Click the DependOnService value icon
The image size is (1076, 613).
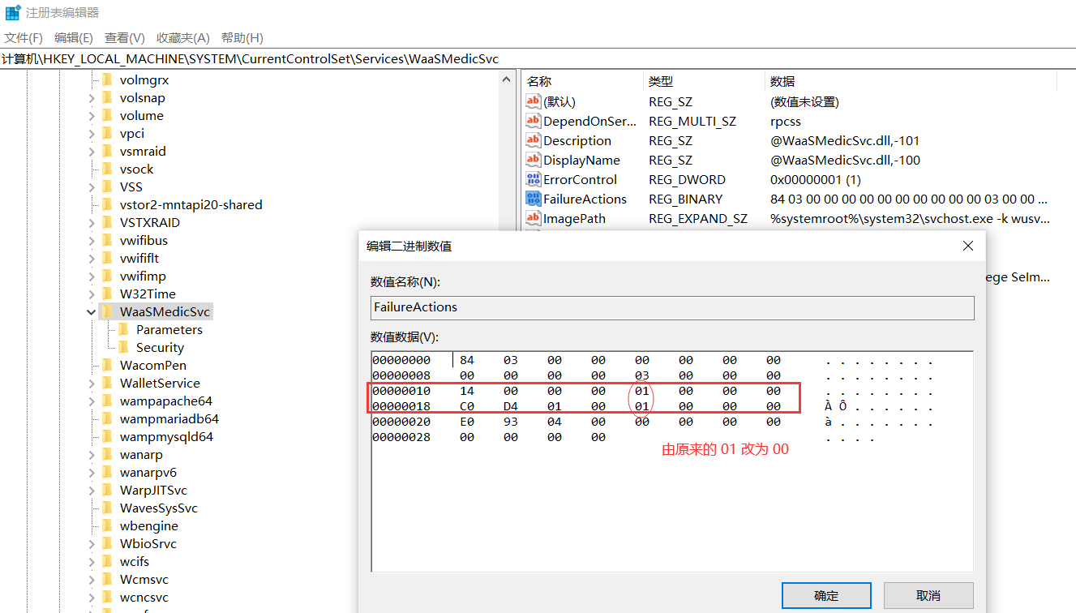[x=534, y=121]
